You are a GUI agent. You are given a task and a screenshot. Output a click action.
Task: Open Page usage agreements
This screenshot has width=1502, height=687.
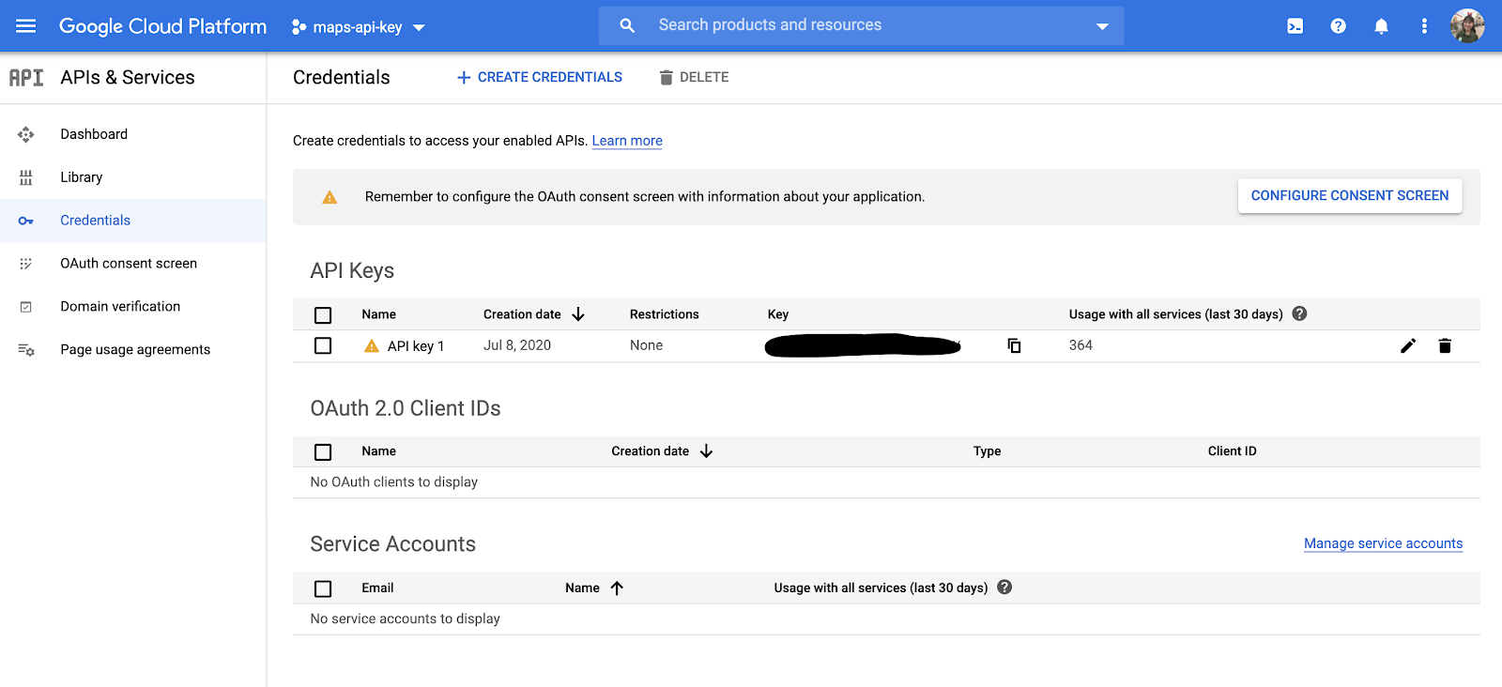click(x=135, y=350)
